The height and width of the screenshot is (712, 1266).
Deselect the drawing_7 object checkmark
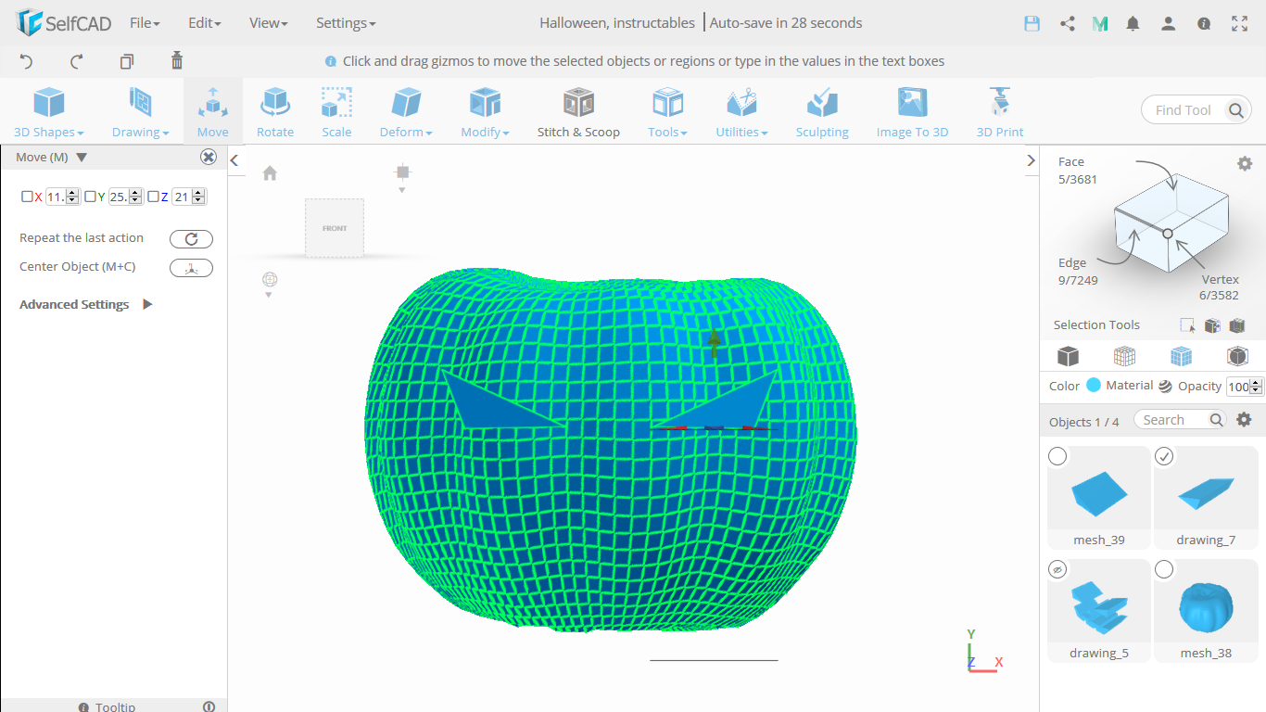[1164, 456]
